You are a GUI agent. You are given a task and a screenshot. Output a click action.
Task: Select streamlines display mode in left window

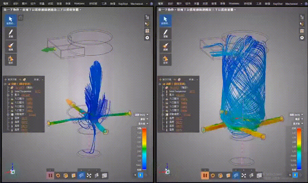pos(81,175)
